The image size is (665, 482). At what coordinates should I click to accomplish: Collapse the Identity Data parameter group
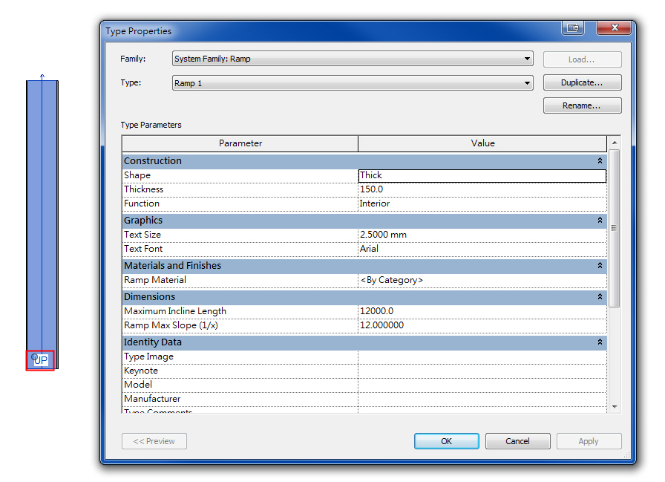pyautogui.click(x=600, y=342)
